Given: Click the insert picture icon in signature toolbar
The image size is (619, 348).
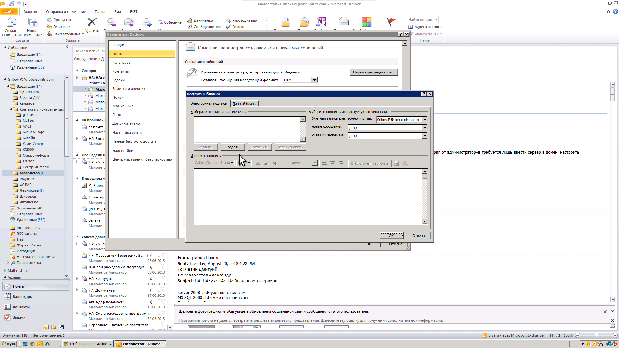Looking at the screenshot, I should pos(396,164).
